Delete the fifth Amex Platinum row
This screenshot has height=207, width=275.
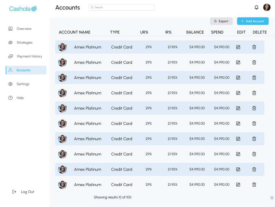[x=254, y=108]
